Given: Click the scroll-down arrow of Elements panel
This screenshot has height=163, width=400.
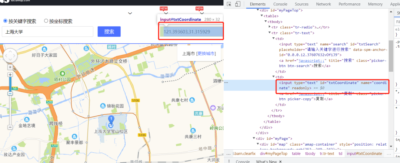Looking at the screenshot, I should tap(391, 146).
